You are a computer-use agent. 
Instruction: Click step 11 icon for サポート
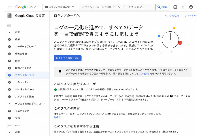click(9, 118)
